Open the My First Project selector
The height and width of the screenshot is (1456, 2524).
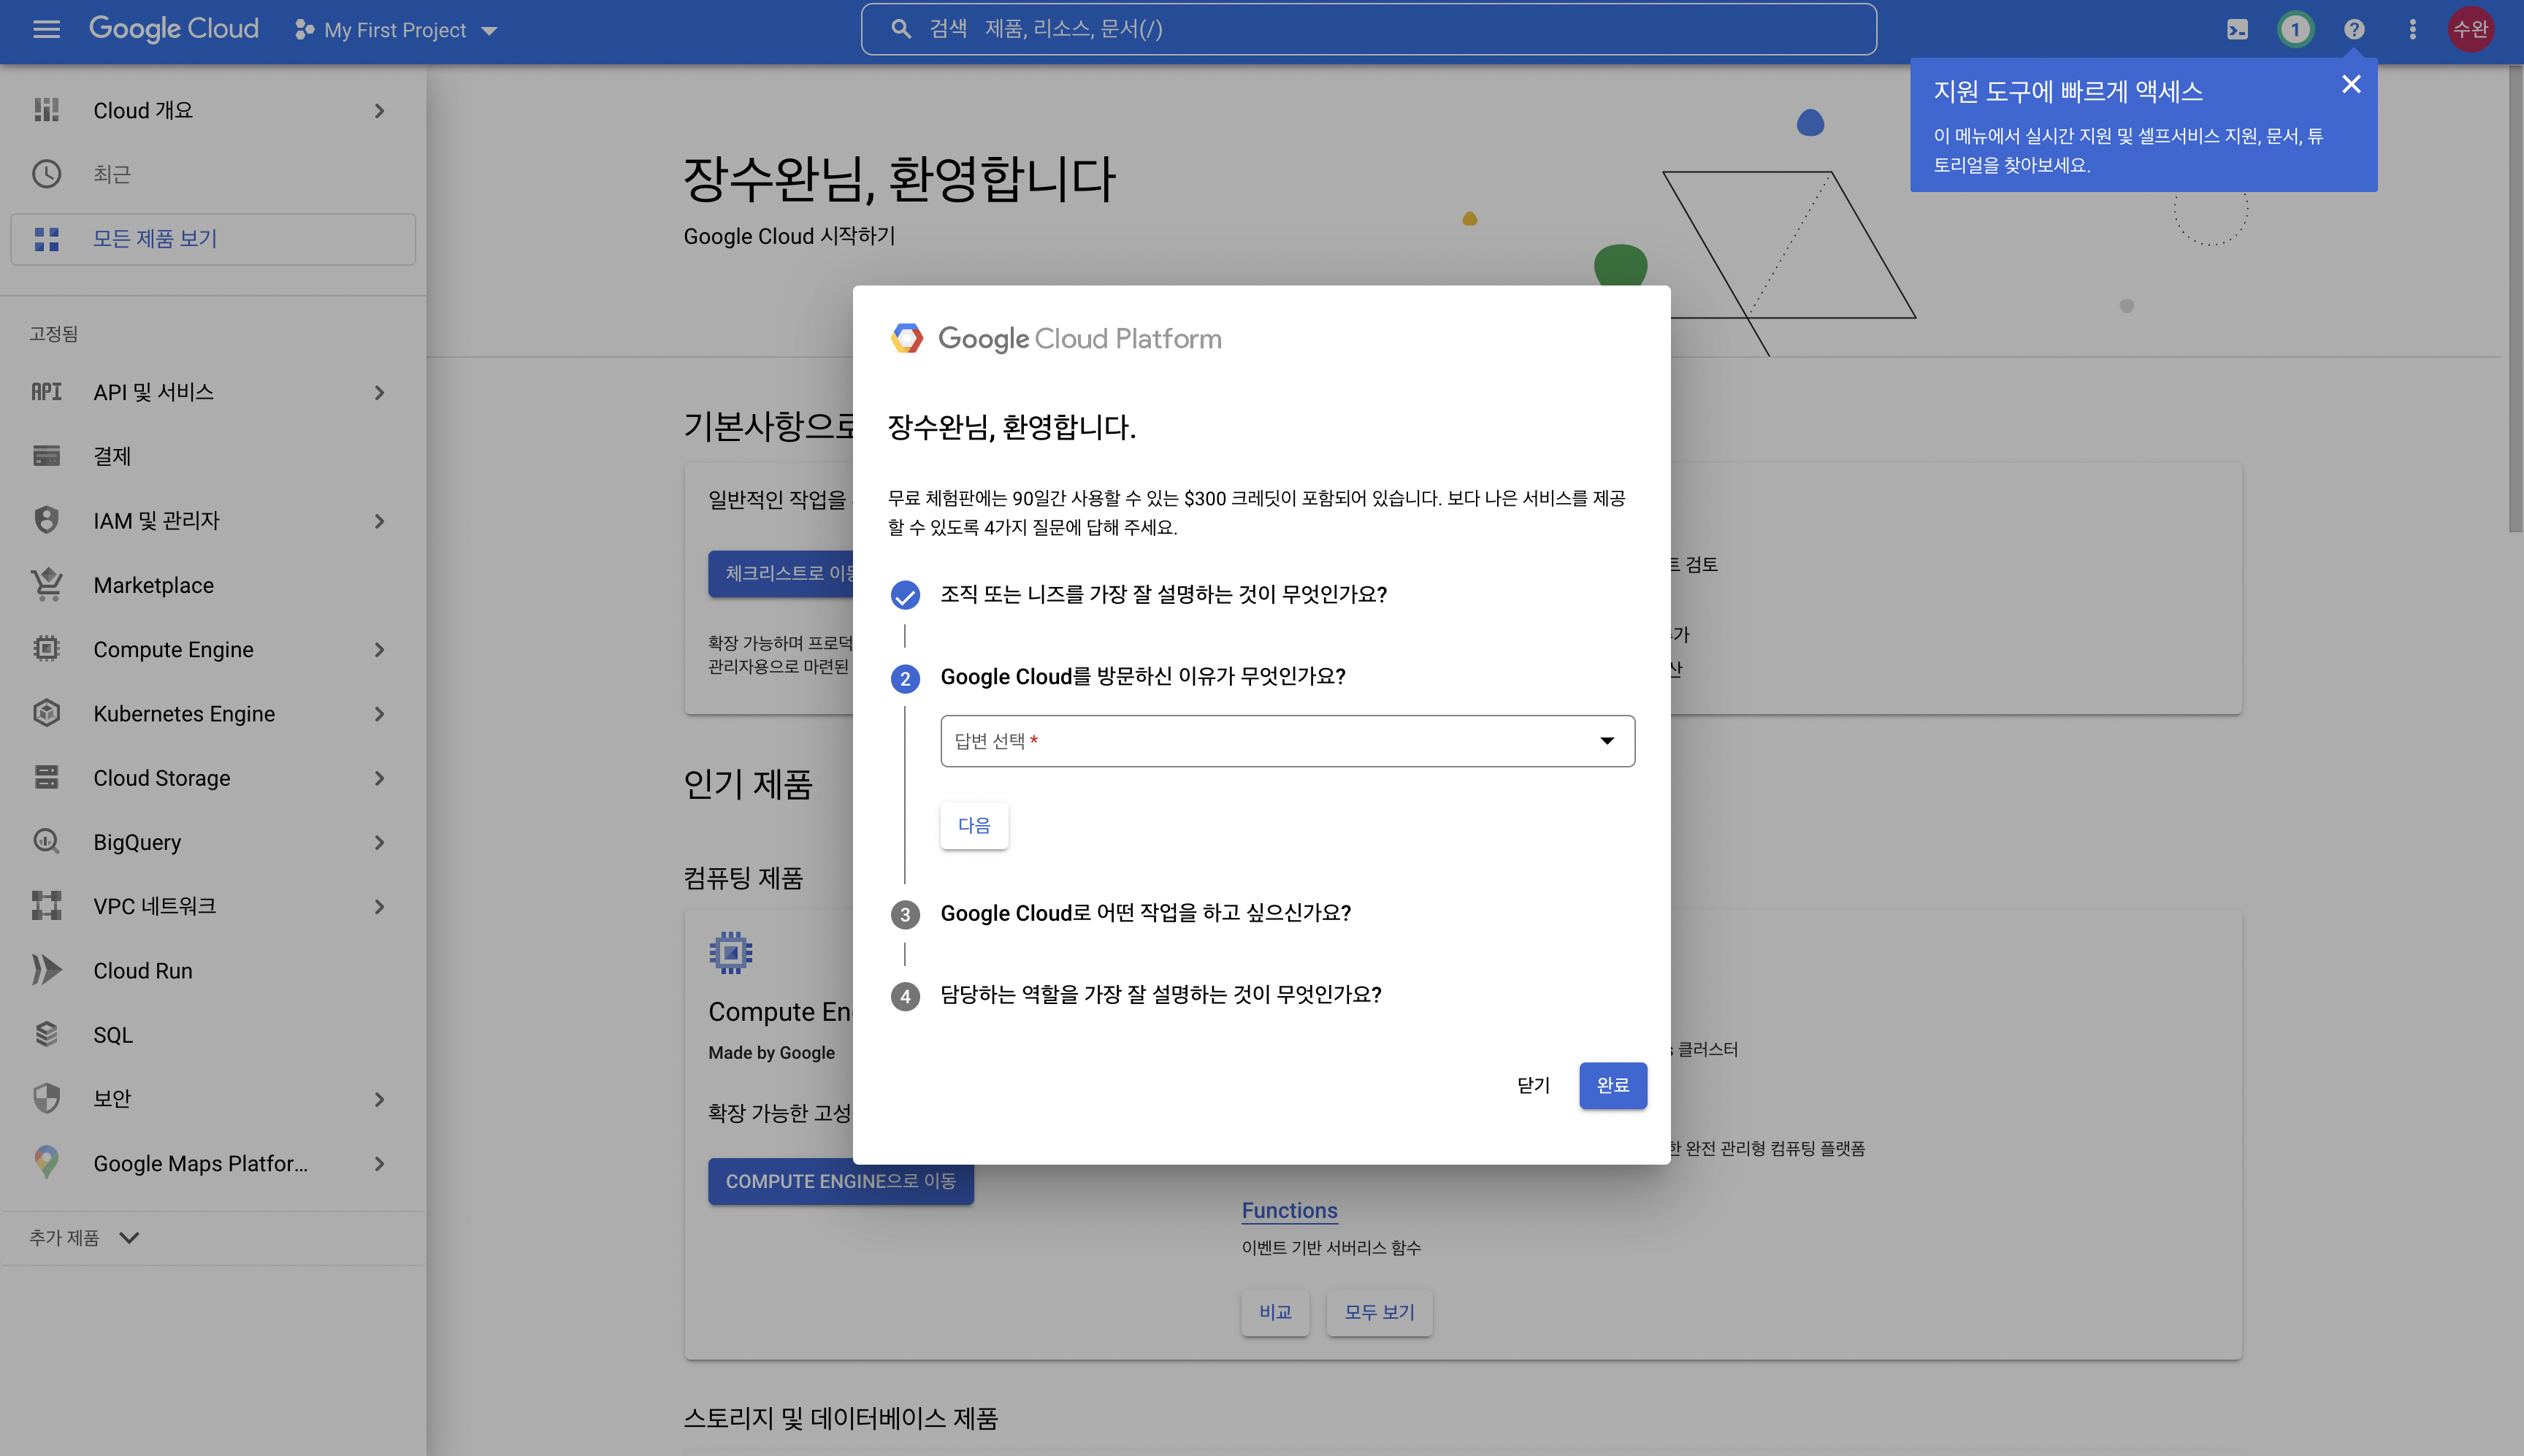pyautogui.click(x=396, y=30)
